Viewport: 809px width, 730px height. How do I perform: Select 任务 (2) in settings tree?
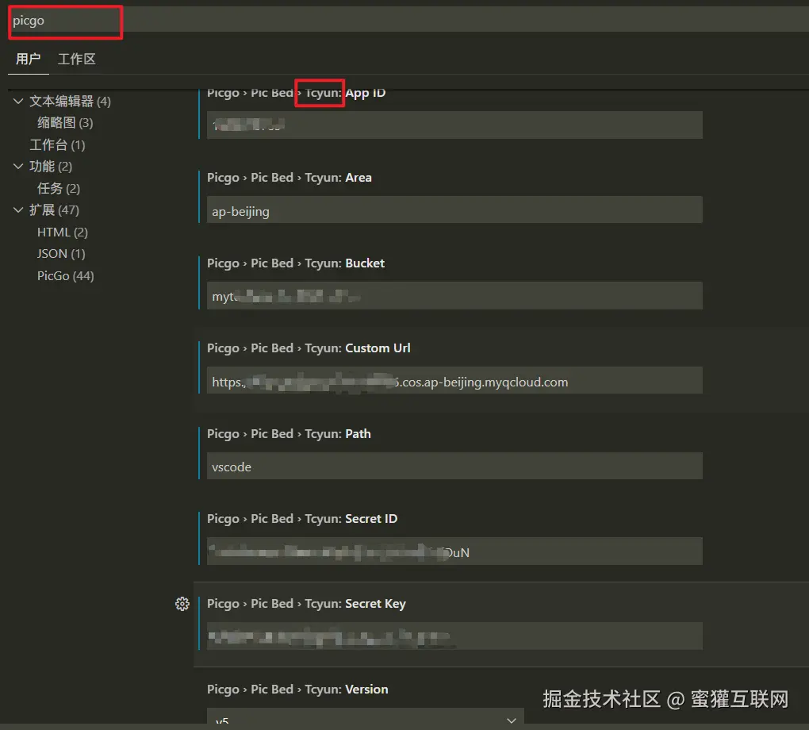click(59, 188)
